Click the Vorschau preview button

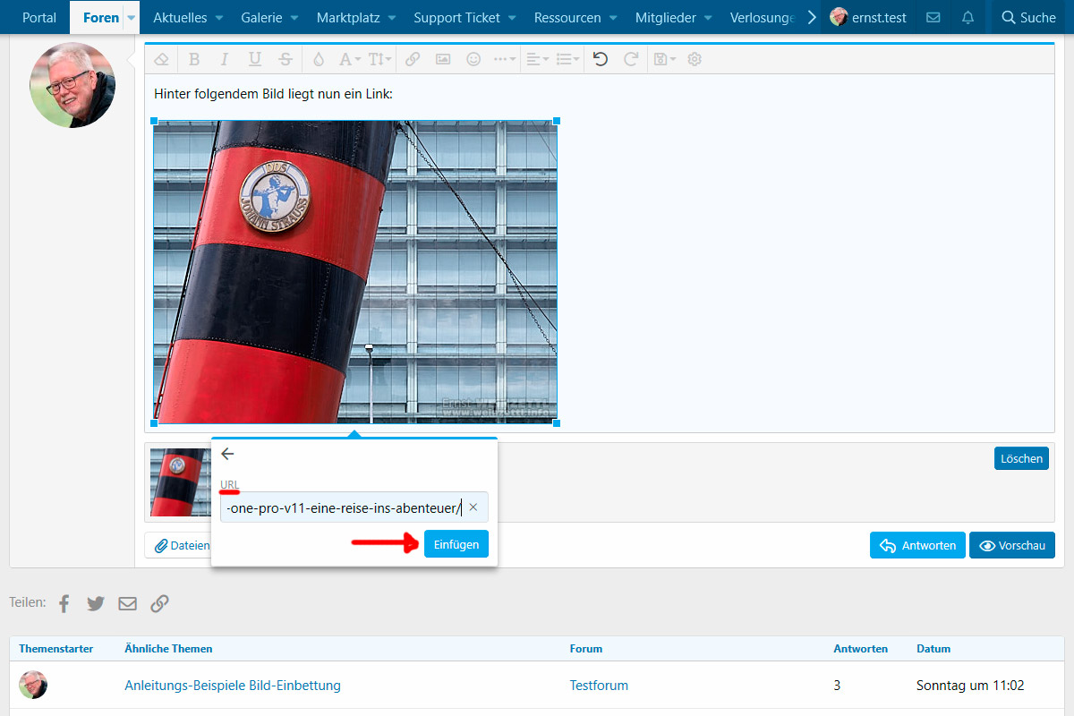[1012, 545]
